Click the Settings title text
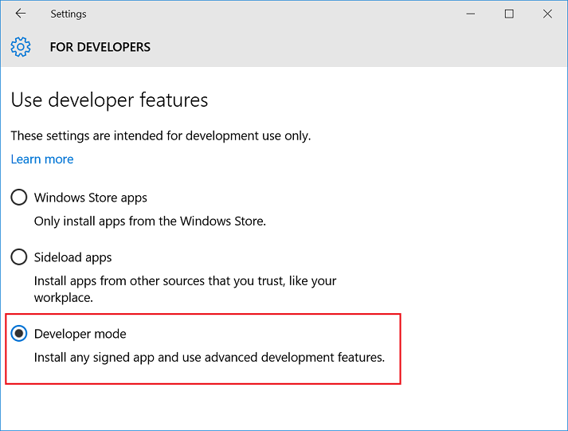This screenshot has height=431, width=568. coord(69,14)
